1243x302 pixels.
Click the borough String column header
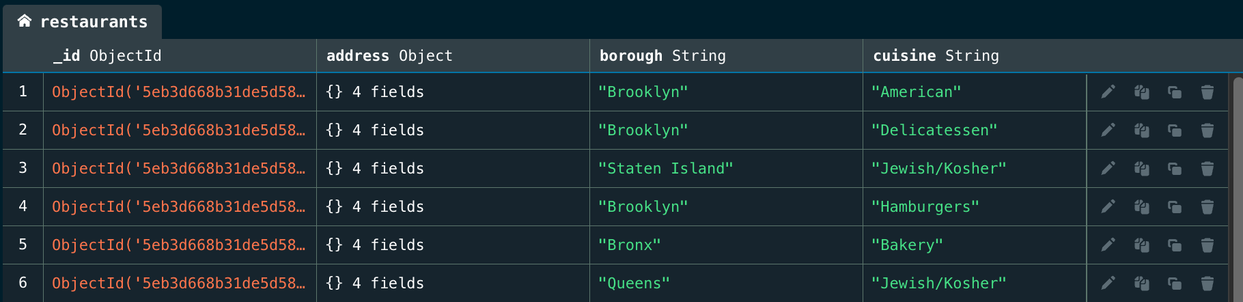662,56
